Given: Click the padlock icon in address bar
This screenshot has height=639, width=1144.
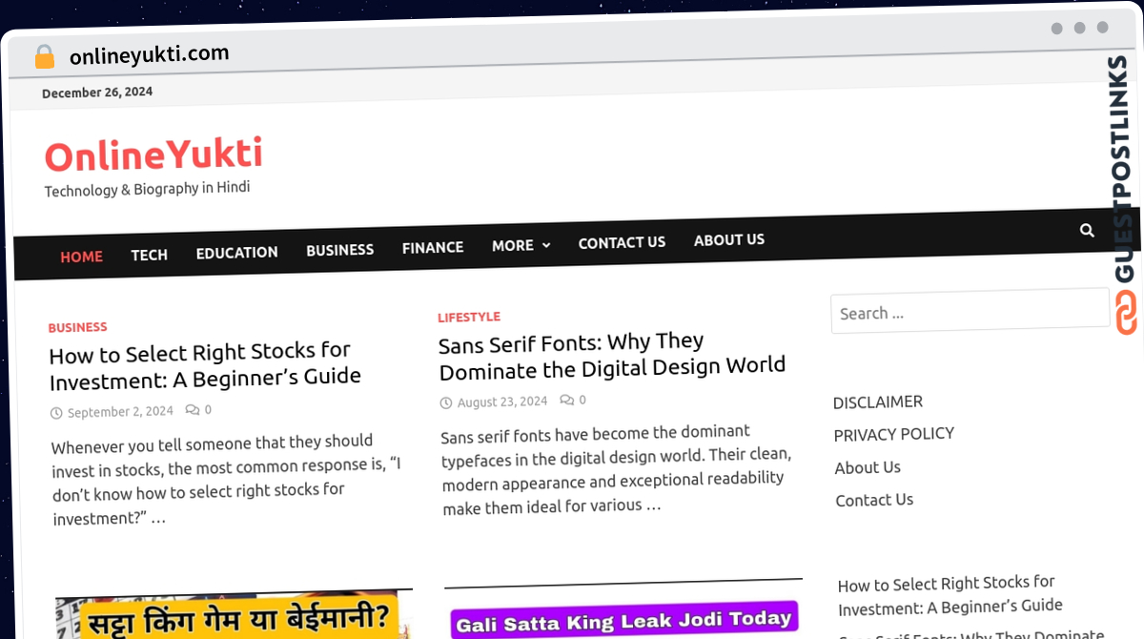Looking at the screenshot, I should (x=45, y=57).
